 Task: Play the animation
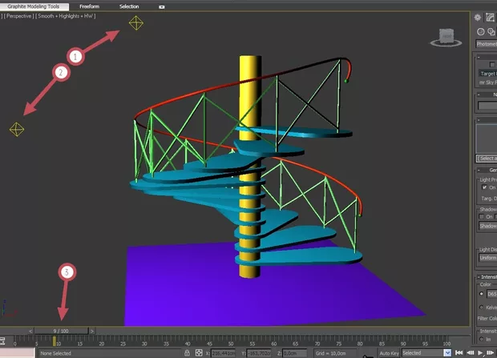[x=480, y=352]
